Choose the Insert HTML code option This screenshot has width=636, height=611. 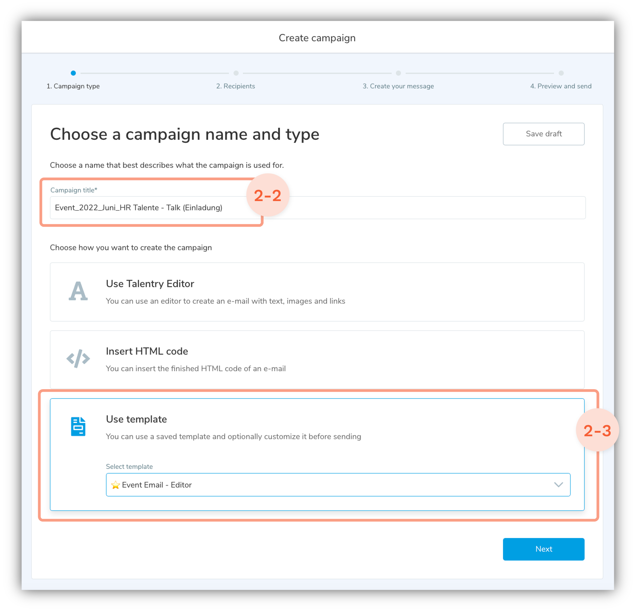[x=317, y=359]
